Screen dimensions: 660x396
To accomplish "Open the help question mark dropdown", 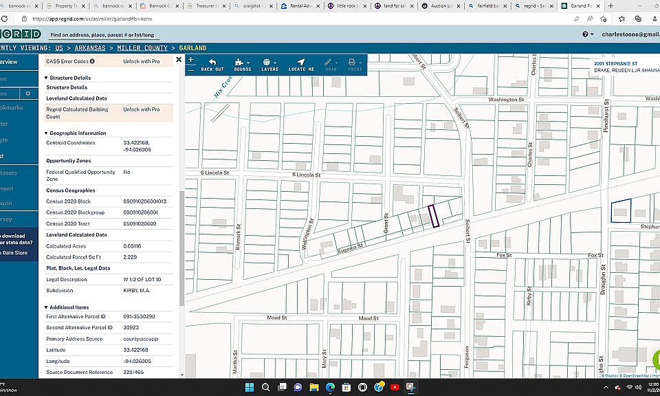I will 587,34.
